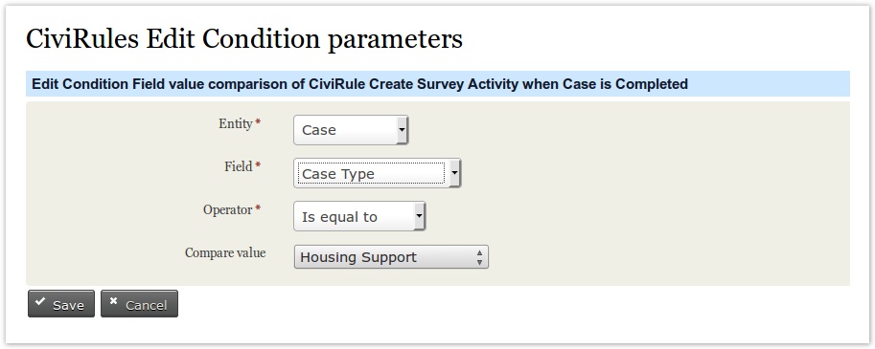Image resolution: width=875 pixels, height=349 pixels.
Task: Save the condition parameters
Action: [x=61, y=304]
